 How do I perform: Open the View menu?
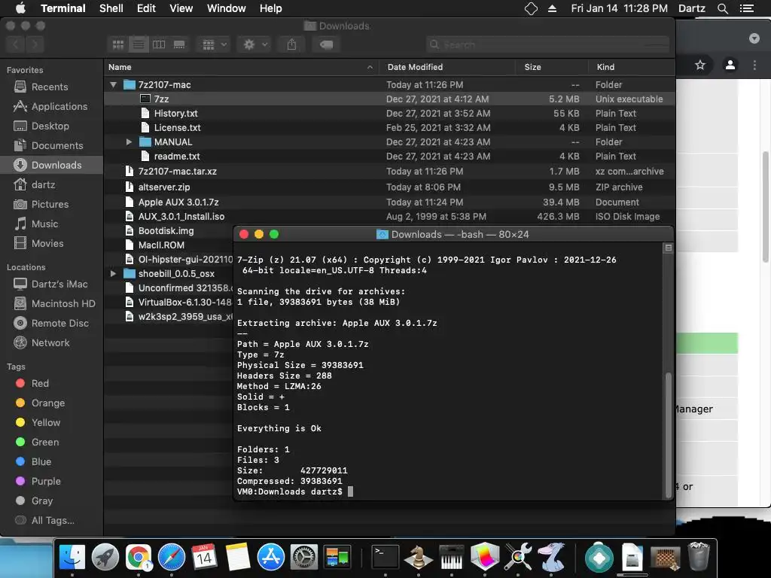pos(181,8)
